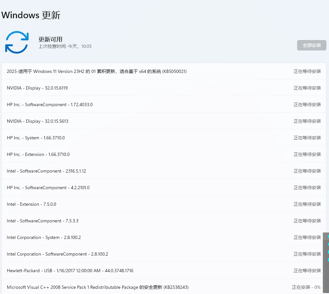The height and width of the screenshot is (294, 329).
Task: Select Intel Corporation - SoftwareComponent - 2.8.100.2 row
Action: [x=164, y=254]
